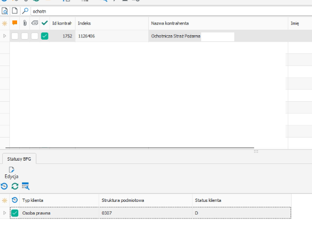
Task: Uncheck the green checkbox in row 1752
Action: coord(45,36)
